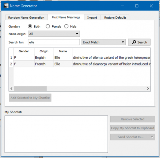Click the magnifying glass Search button
160x158 pixels.
coord(139,42)
